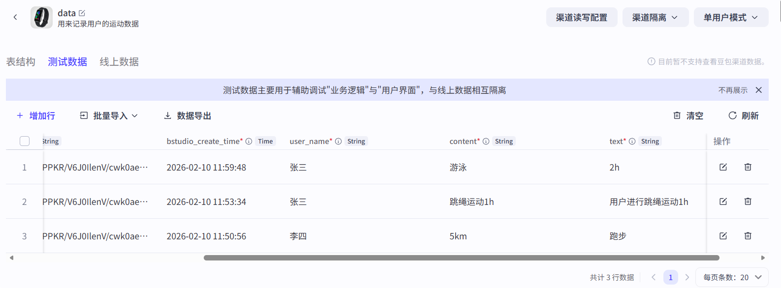Viewport: 781px width, 288px height.
Task: Click the 5km content cell
Action: (x=458, y=236)
